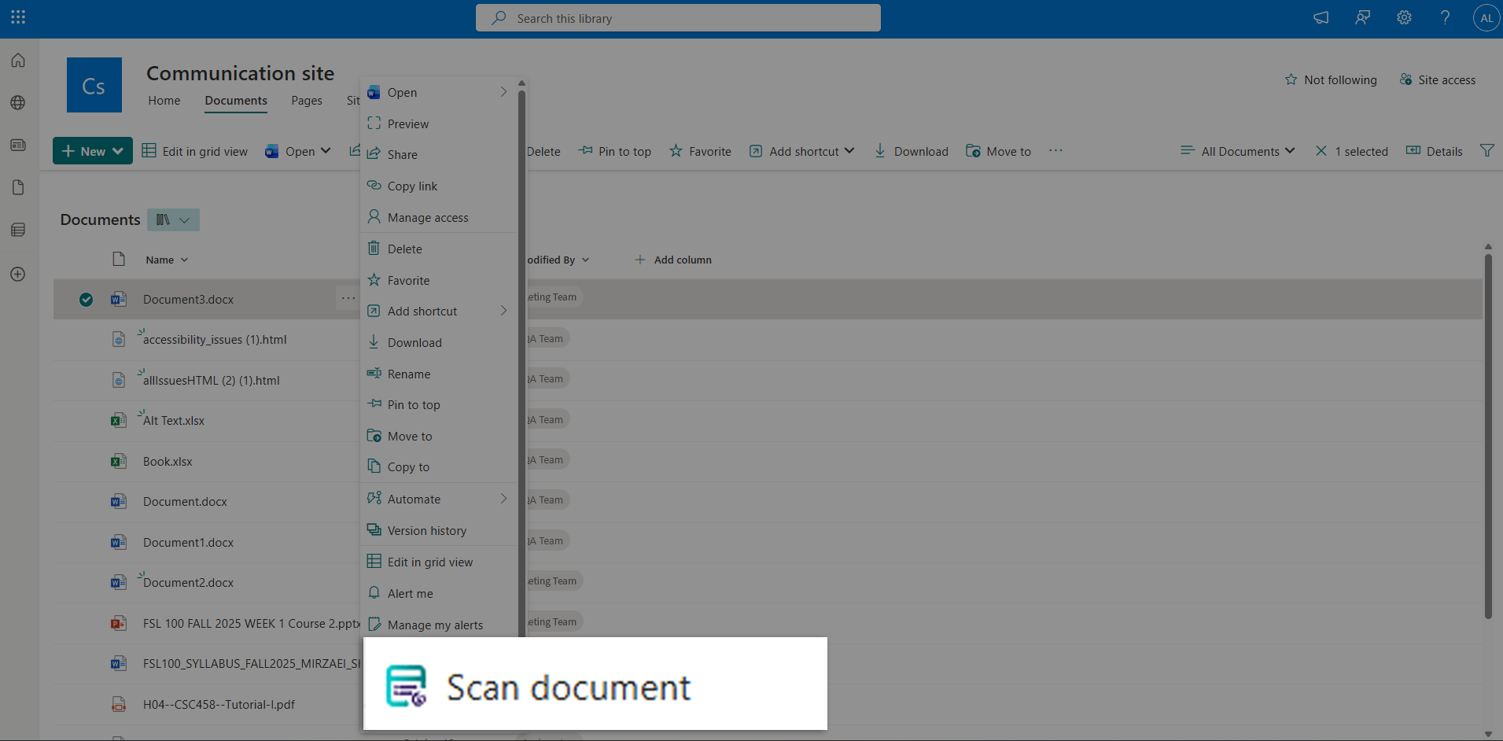Click the Settings gear icon
The image size is (1503, 741).
pyautogui.click(x=1405, y=17)
